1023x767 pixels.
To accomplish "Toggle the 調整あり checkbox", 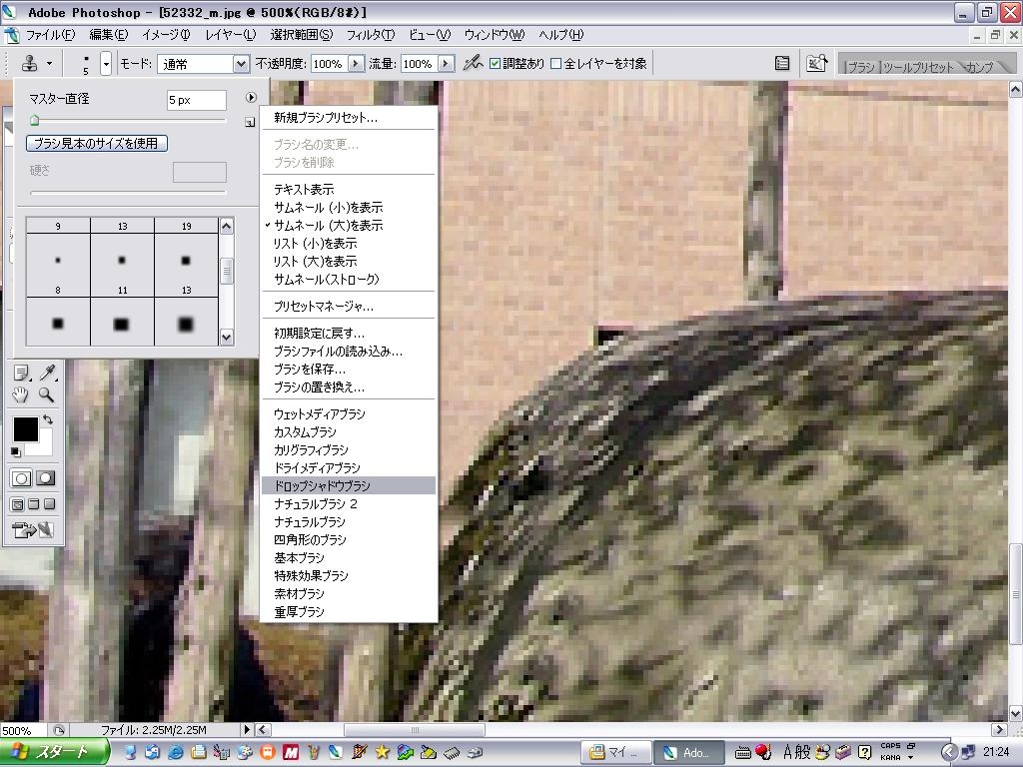I will pos(496,64).
